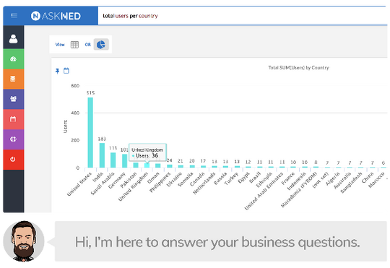Open the green dashboard sidebar icon
The image size is (390, 268).
pos(14,59)
